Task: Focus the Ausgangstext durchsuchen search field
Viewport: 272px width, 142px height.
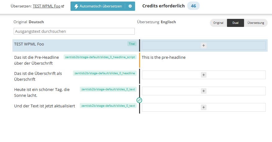Action: 74,31
